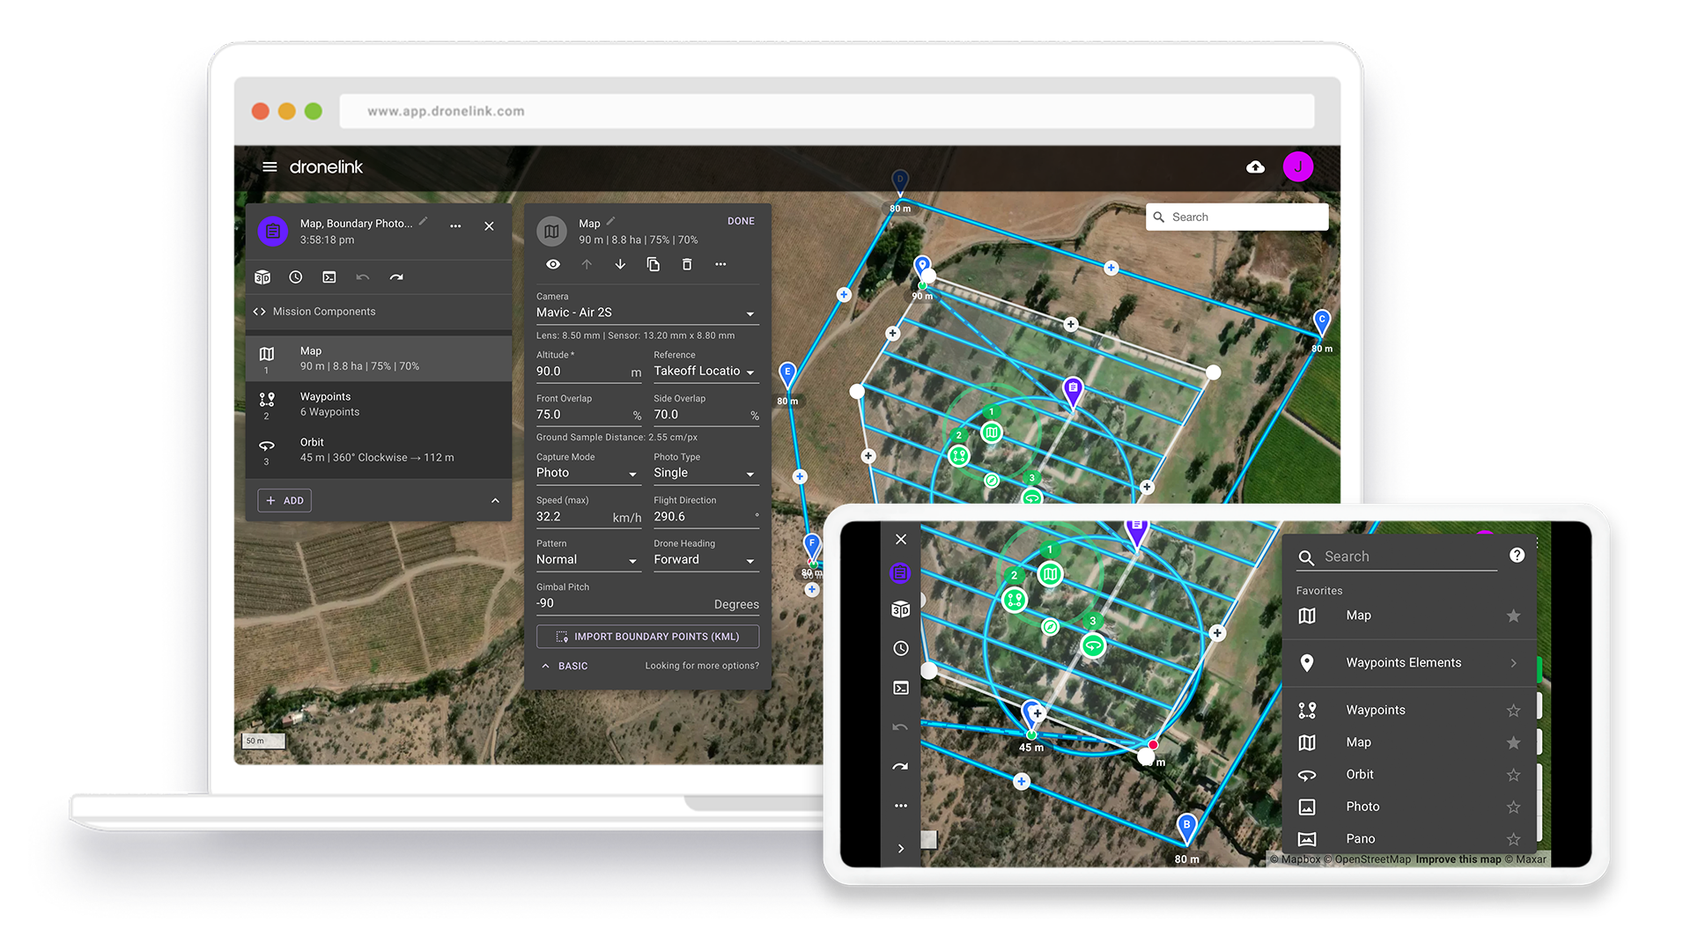Star the Orbit component as favorite
Screen dimensions: 1691x951
(x=1513, y=775)
